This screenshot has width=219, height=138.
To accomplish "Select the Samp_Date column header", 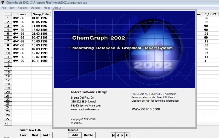I will (41, 14).
